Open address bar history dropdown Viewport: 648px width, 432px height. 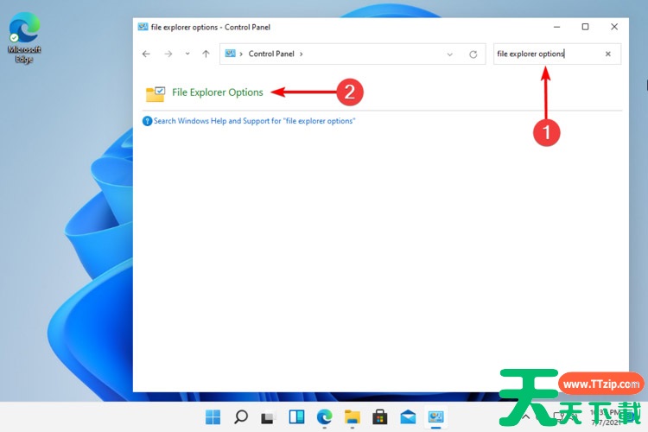point(449,54)
